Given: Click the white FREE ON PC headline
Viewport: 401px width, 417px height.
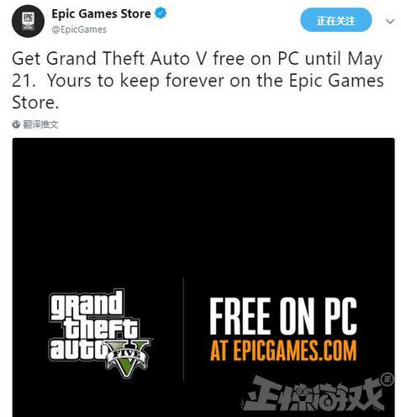Looking at the screenshot, I should [283, 316].
